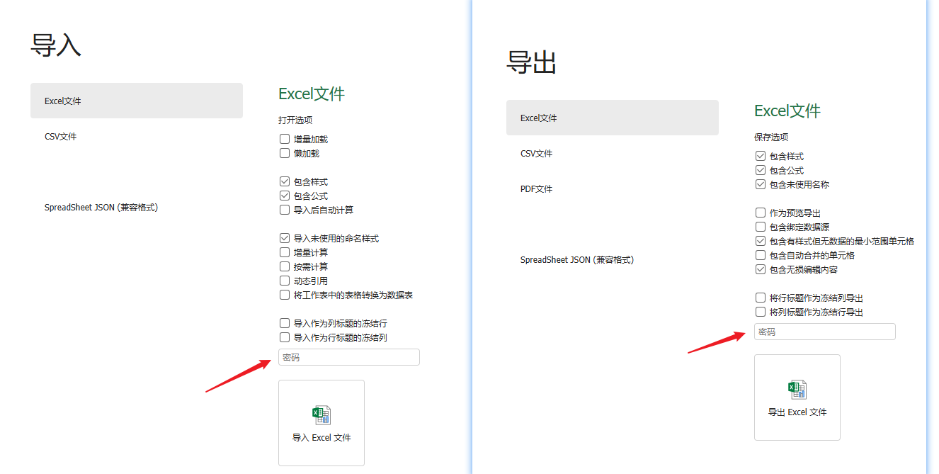This screenshot has height=474, width=939.
Task: Click green Excel文件 heading in import panel
Action: (312, 94)
